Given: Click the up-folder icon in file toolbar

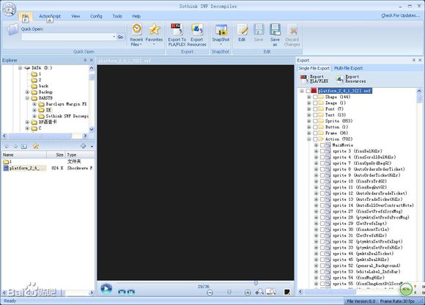Looking at the screenshot, I should tap(24, 147).
